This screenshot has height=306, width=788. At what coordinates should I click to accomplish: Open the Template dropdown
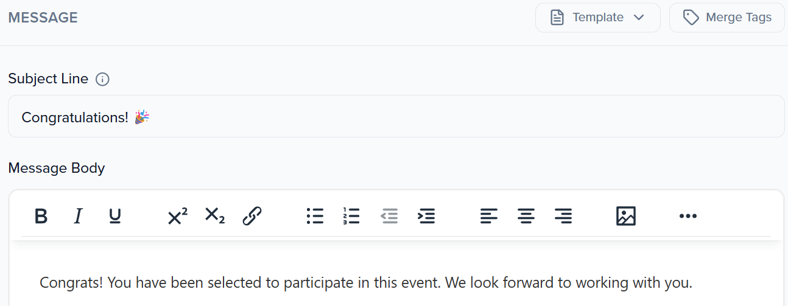pyautogui.click(x=597, y=18)
